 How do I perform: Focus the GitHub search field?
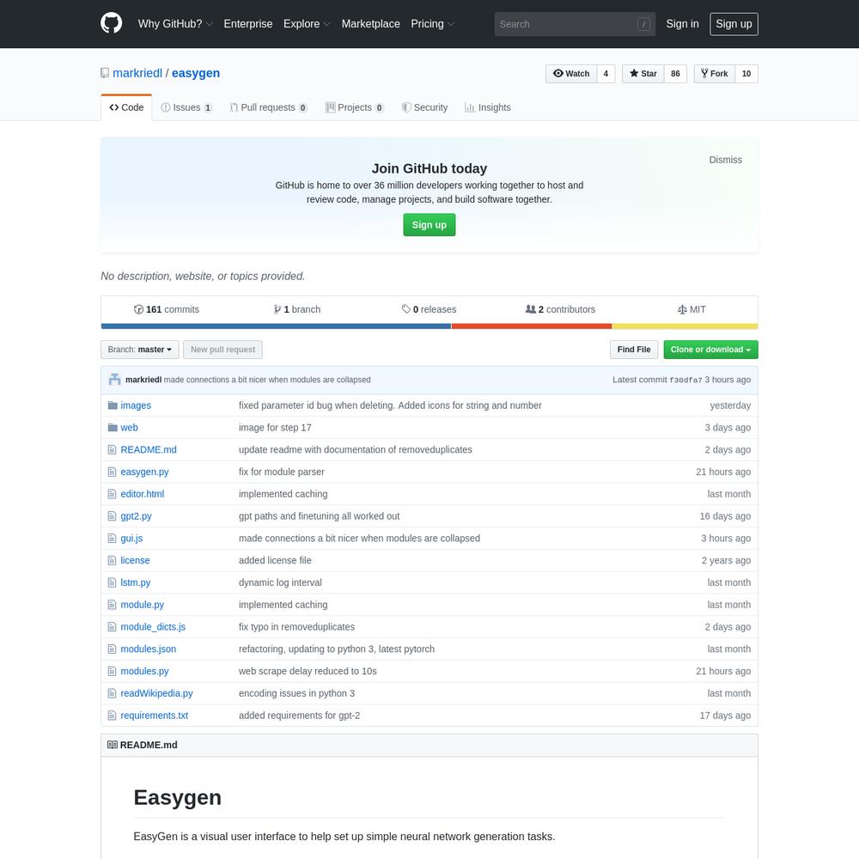pyautogui.click(x=575, y=24)
